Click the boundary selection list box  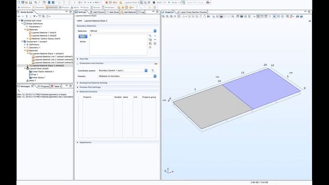click(x=118, y=45)
